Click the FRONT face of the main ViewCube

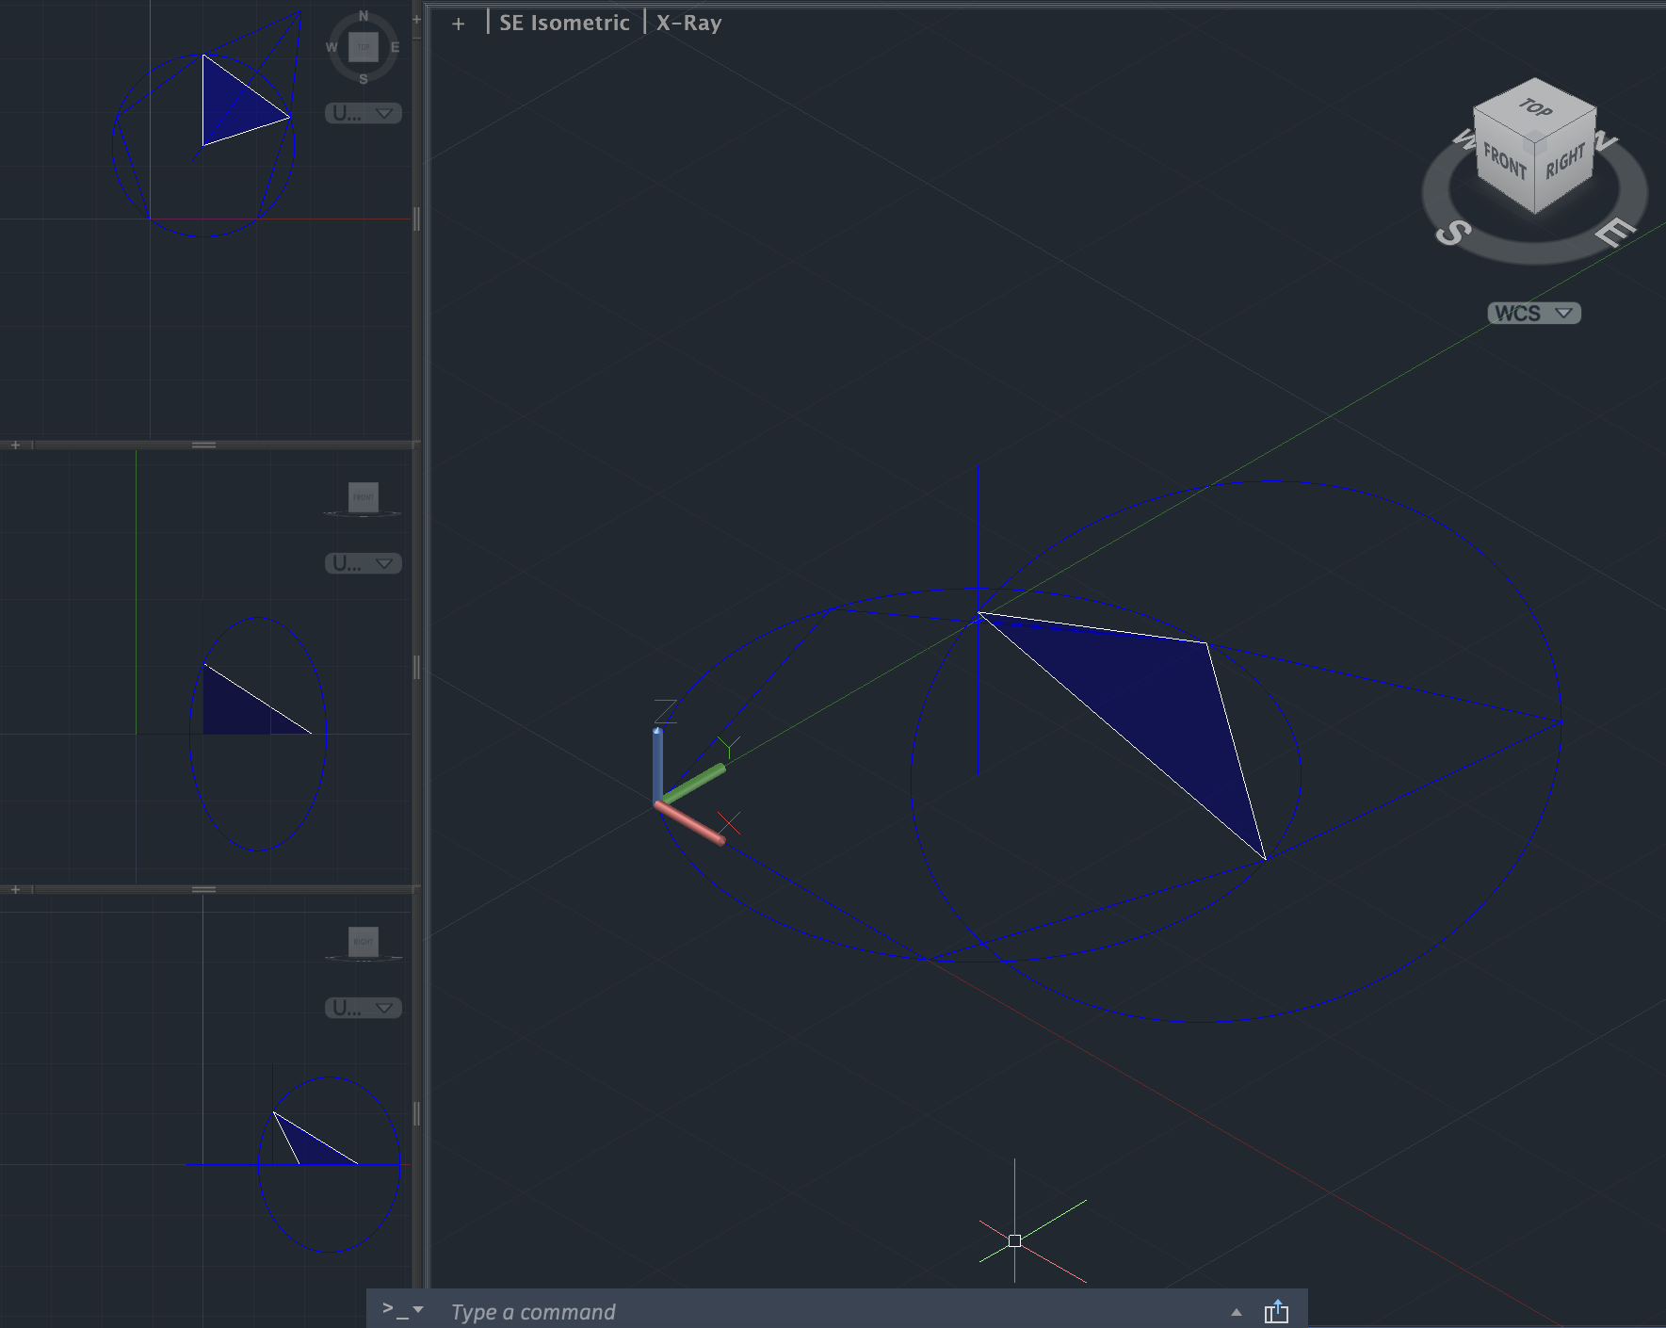click(x=1503, y=162)
